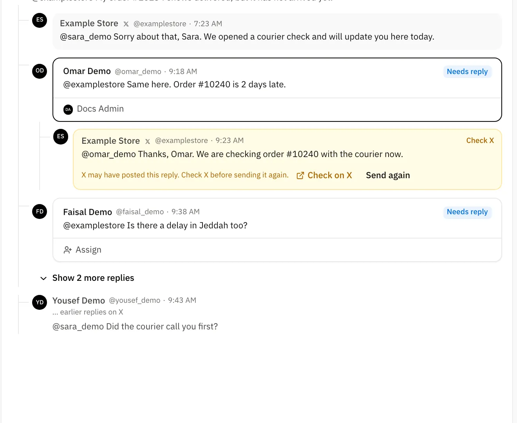The width and height of the screenshot is (517, 423).
Task: Click Send again button
Action: click(388, 175)
